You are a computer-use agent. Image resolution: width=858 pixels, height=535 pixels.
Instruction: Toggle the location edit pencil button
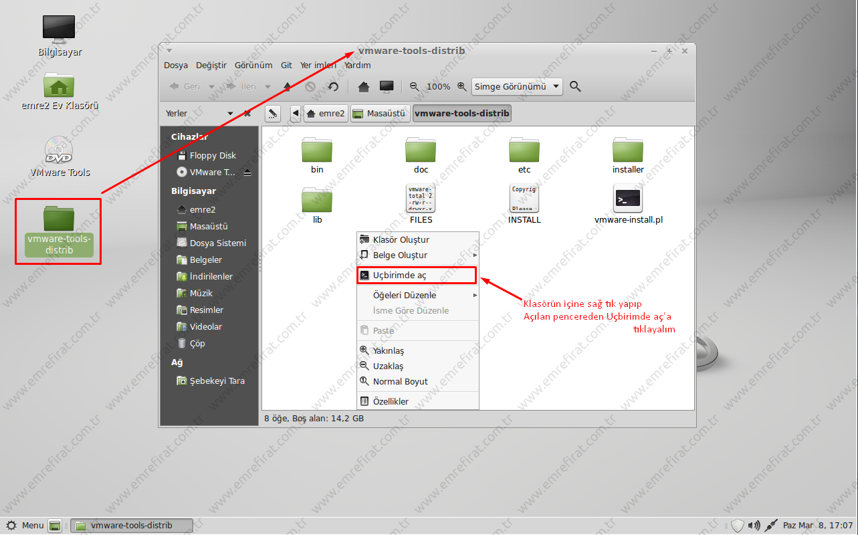point(272,114)
